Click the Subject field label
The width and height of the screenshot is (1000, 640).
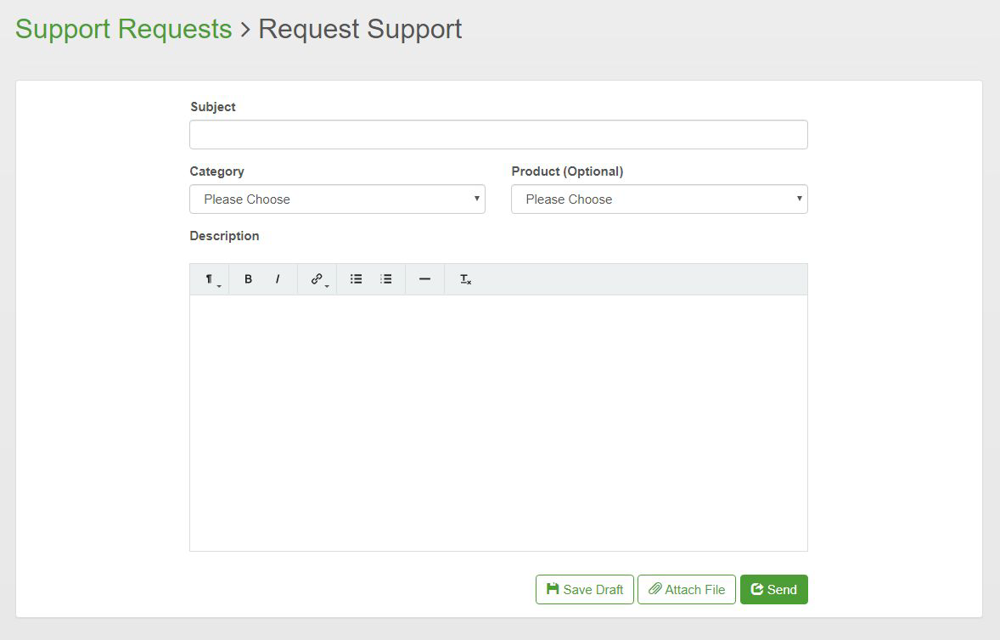[213, 107]
